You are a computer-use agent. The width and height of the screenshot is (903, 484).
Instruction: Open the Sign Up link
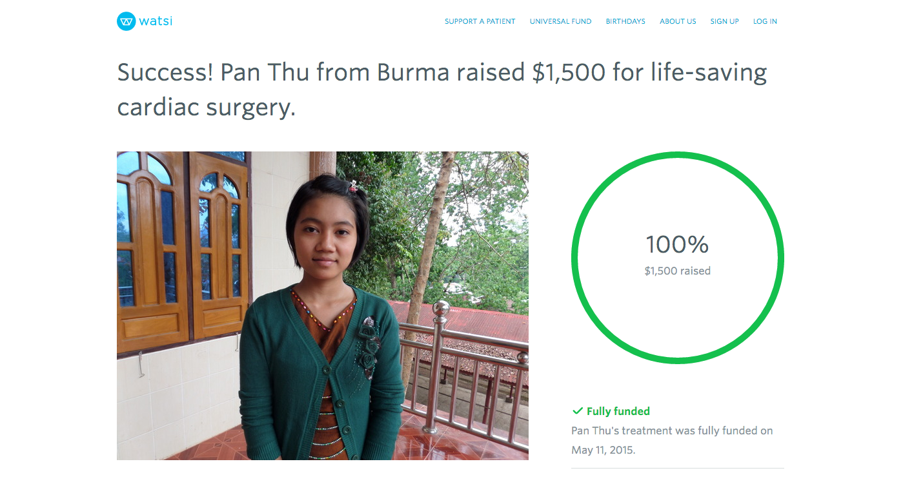tap(724, 21)
